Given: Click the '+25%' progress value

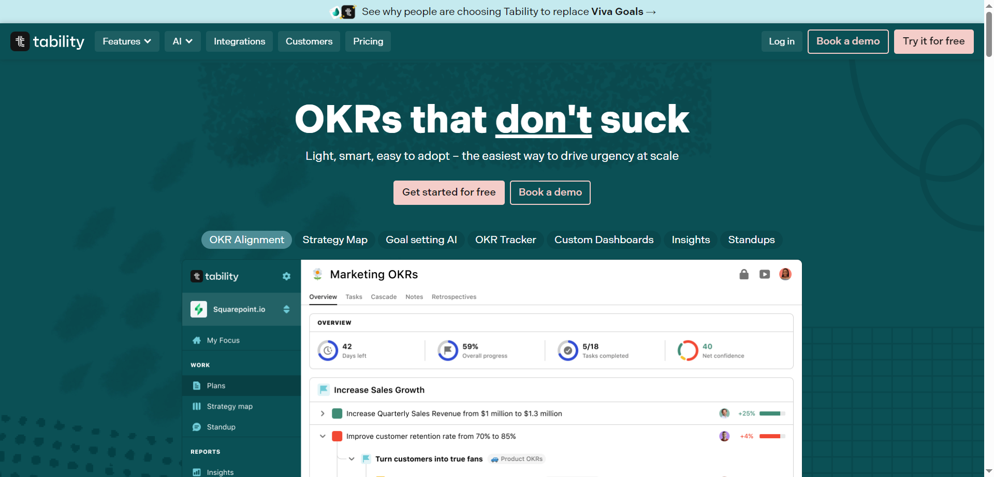Looking at the screenshot, I should tap(747, 413).
